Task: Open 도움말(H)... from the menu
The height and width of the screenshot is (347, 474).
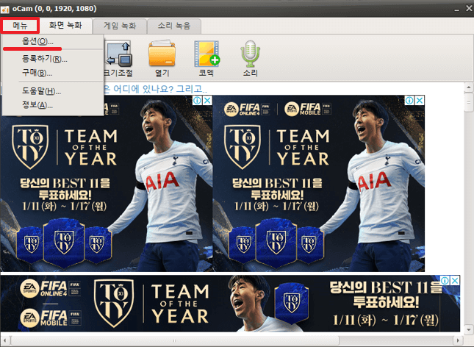Action: 42,90
